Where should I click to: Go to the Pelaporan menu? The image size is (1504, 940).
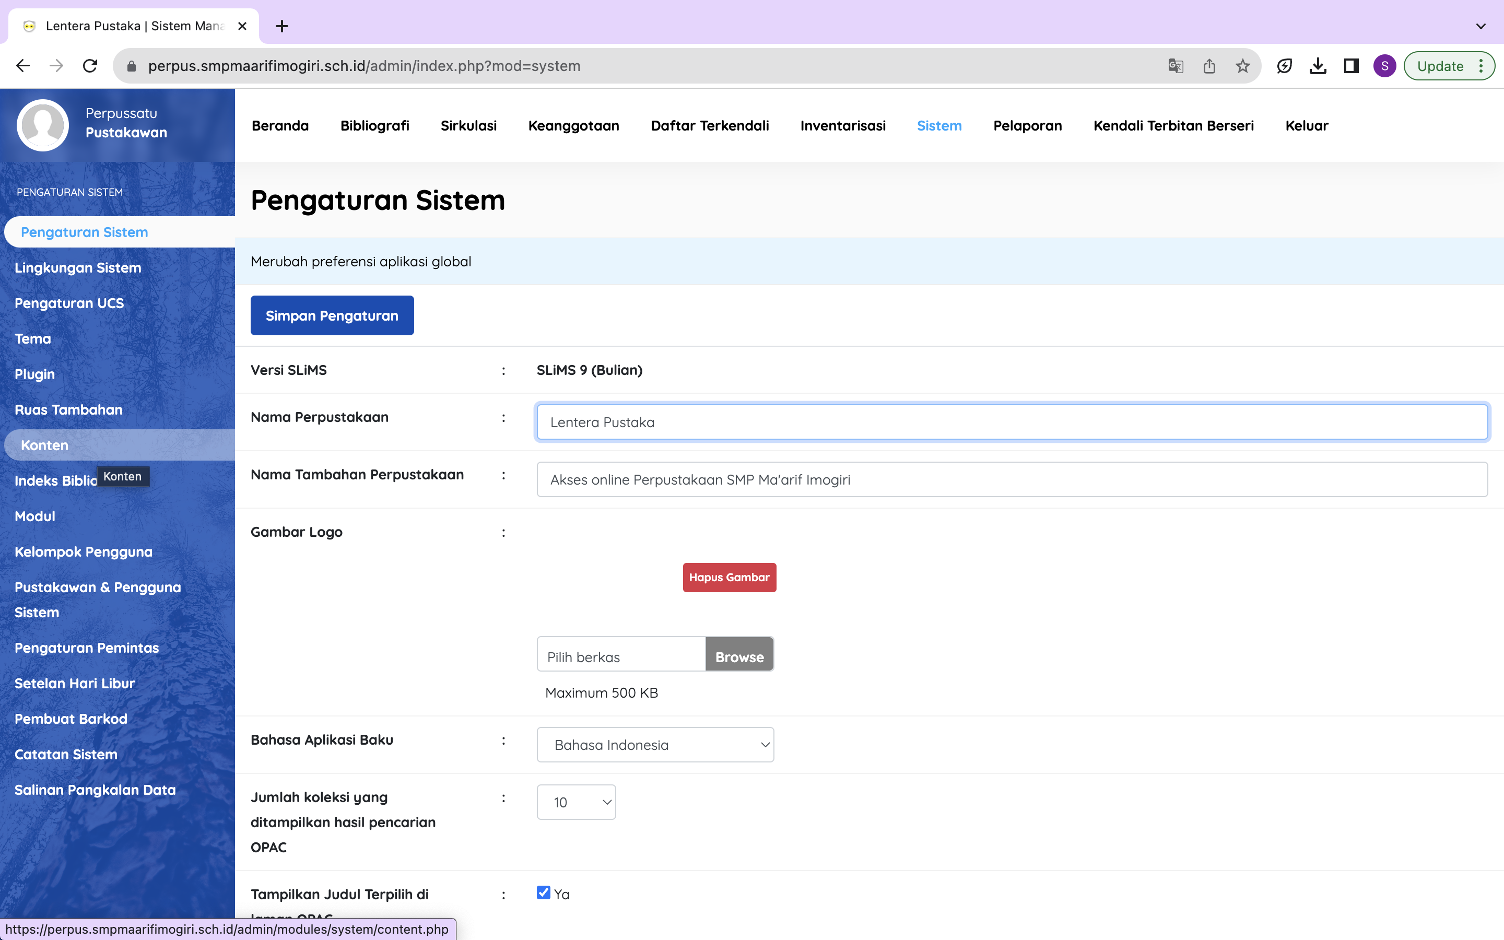(x=1027, y=125)
